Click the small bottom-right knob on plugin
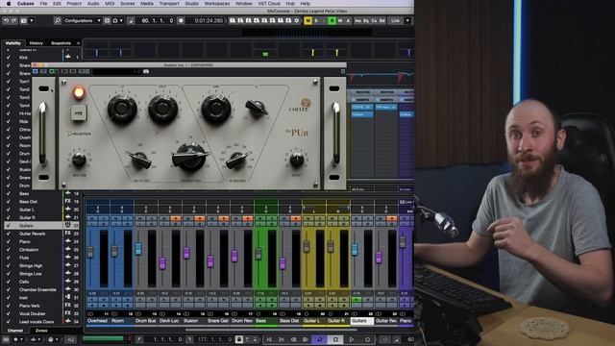The image size is (615, 346). click(297, 160)
